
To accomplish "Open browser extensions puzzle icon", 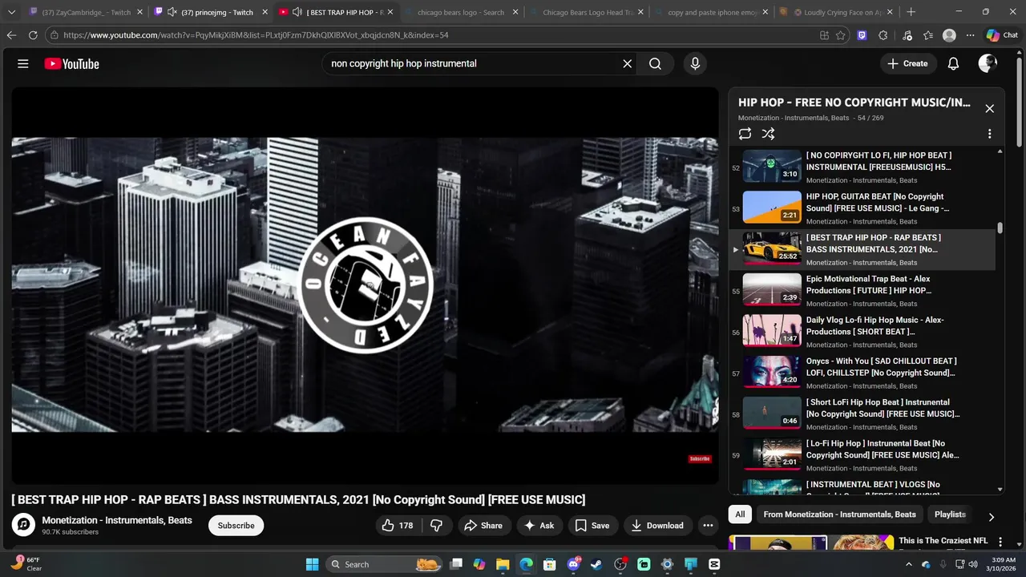I will coord(883,35).
